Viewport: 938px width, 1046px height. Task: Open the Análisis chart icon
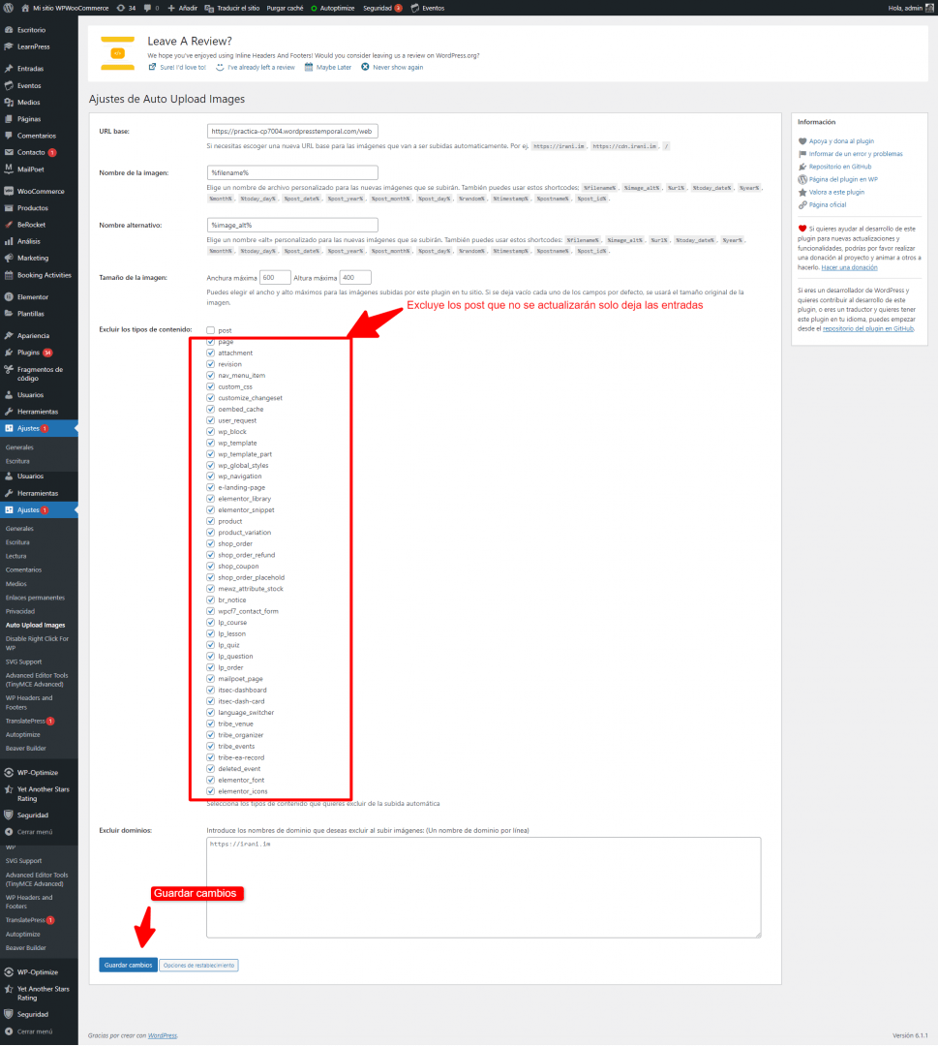(9, 241)
